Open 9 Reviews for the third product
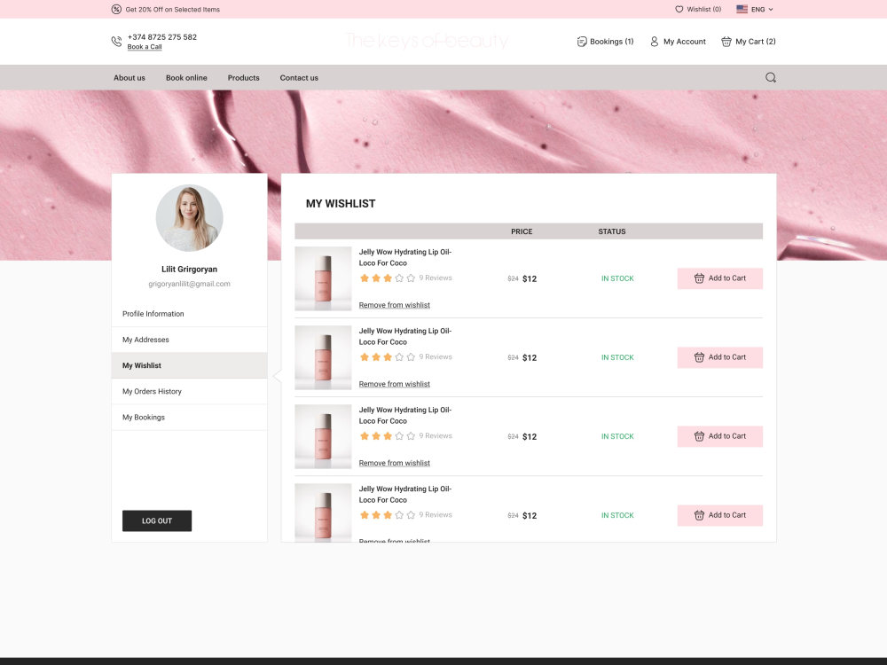 (x=436, y=436)
